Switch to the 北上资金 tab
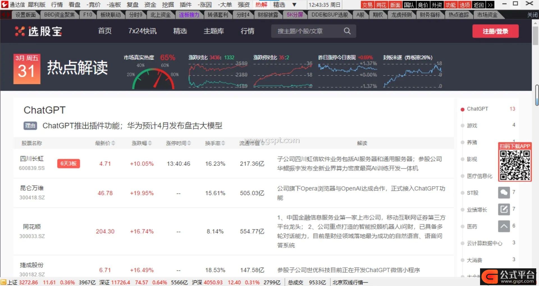The width and height of the screenshot is (539, 286). (161, 15)
